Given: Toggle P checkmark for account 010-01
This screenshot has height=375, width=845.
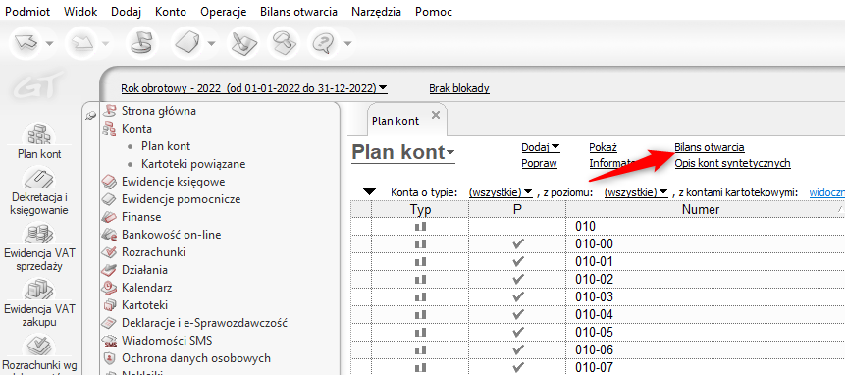Looking at the screenshot, I should 518,262.
